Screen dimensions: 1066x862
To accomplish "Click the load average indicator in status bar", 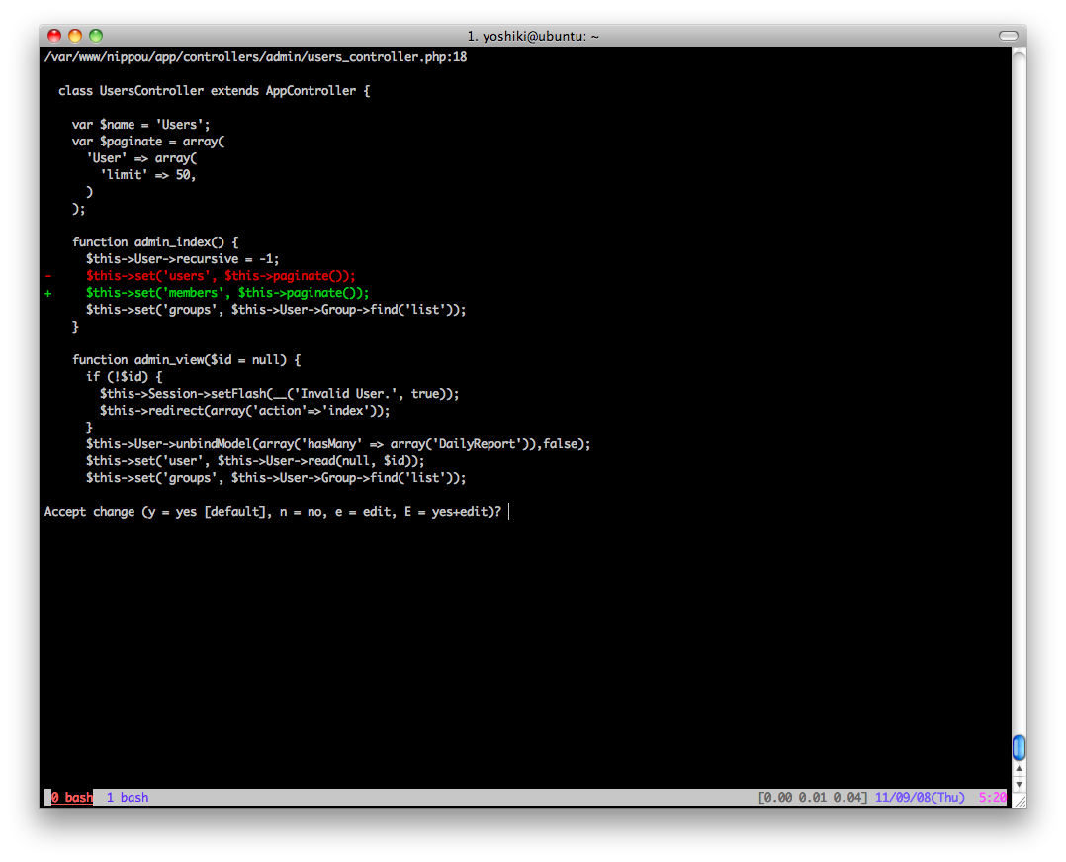I will click(x=814, y=798).
